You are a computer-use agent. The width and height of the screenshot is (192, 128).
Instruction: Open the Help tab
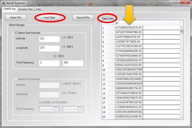[38, 9]
